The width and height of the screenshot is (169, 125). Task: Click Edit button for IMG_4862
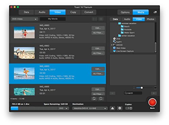[x=98, y=49]
